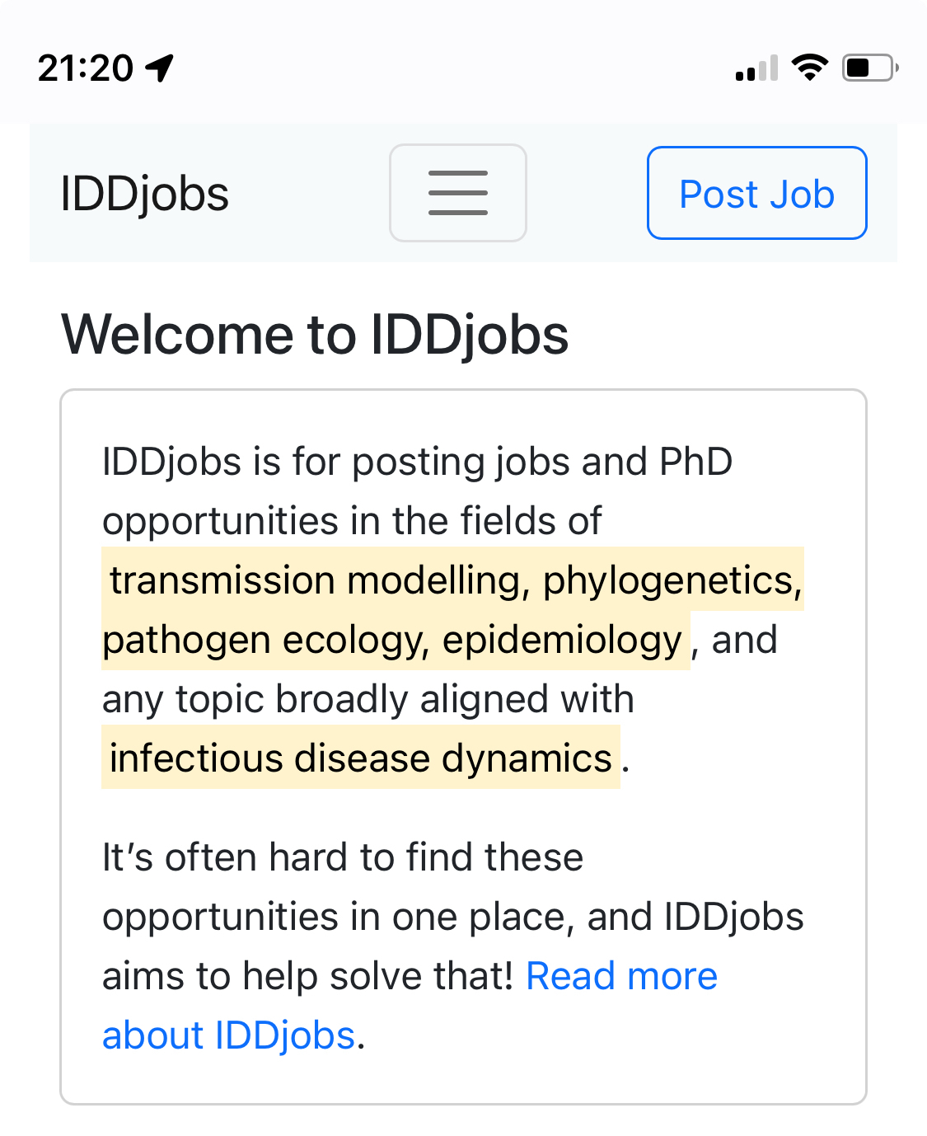
Task: Click the line 'IDDjobs is for posting jobs and PhD'
Action: pos(417,462)
